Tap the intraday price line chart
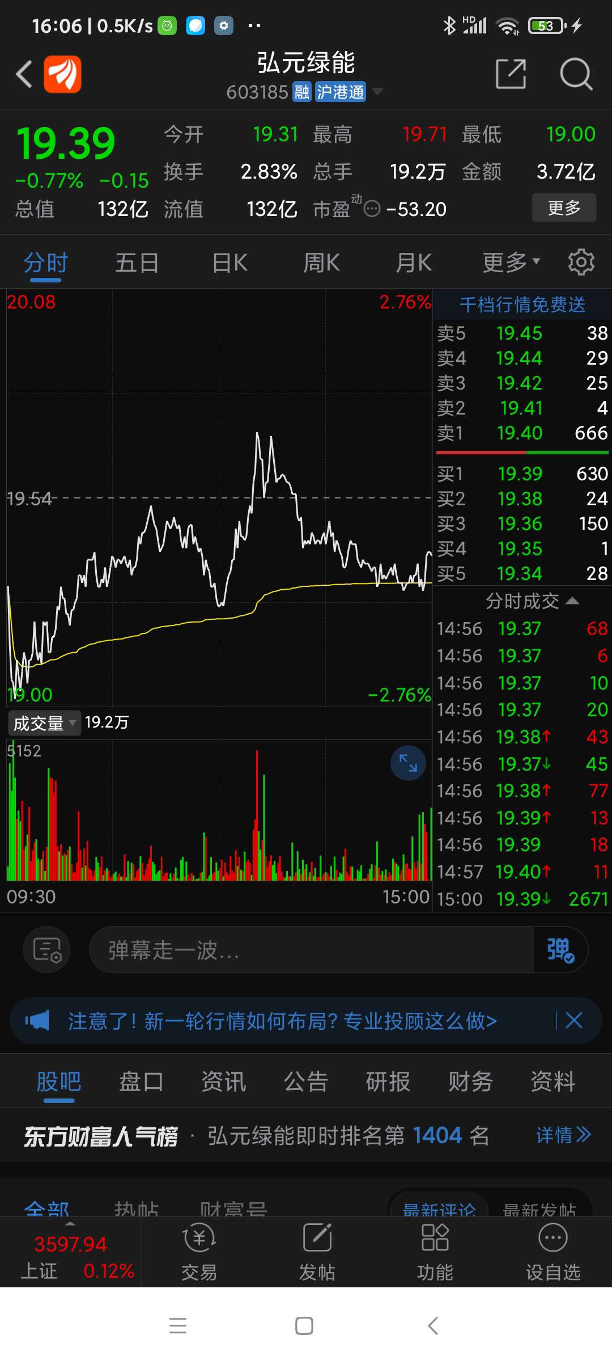This screenshot has width=612, height=1361. tap(219, 498)
